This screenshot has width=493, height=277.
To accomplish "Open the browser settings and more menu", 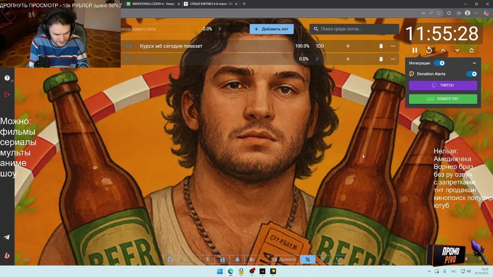I will [x=476, y=13].
